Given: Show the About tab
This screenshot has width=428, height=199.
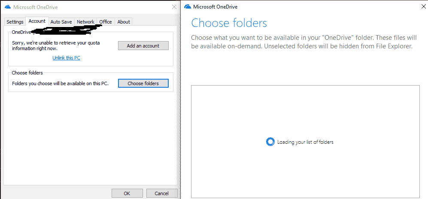Looking at the screenshot, I should click(124, 22).
